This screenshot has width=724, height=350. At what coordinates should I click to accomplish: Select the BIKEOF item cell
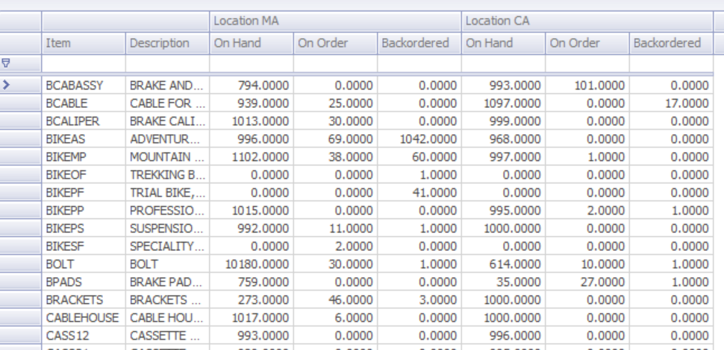coord(84,175)
